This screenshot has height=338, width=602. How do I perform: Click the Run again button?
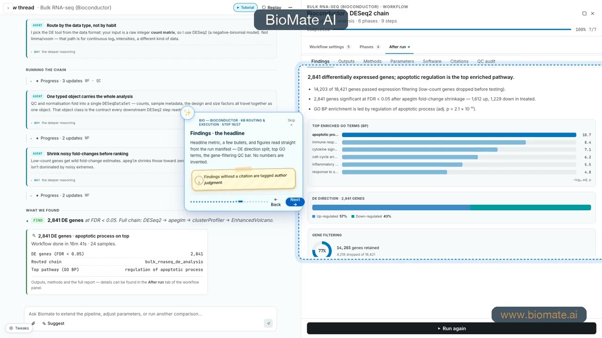pyautogui.click(x=451, y=329)
